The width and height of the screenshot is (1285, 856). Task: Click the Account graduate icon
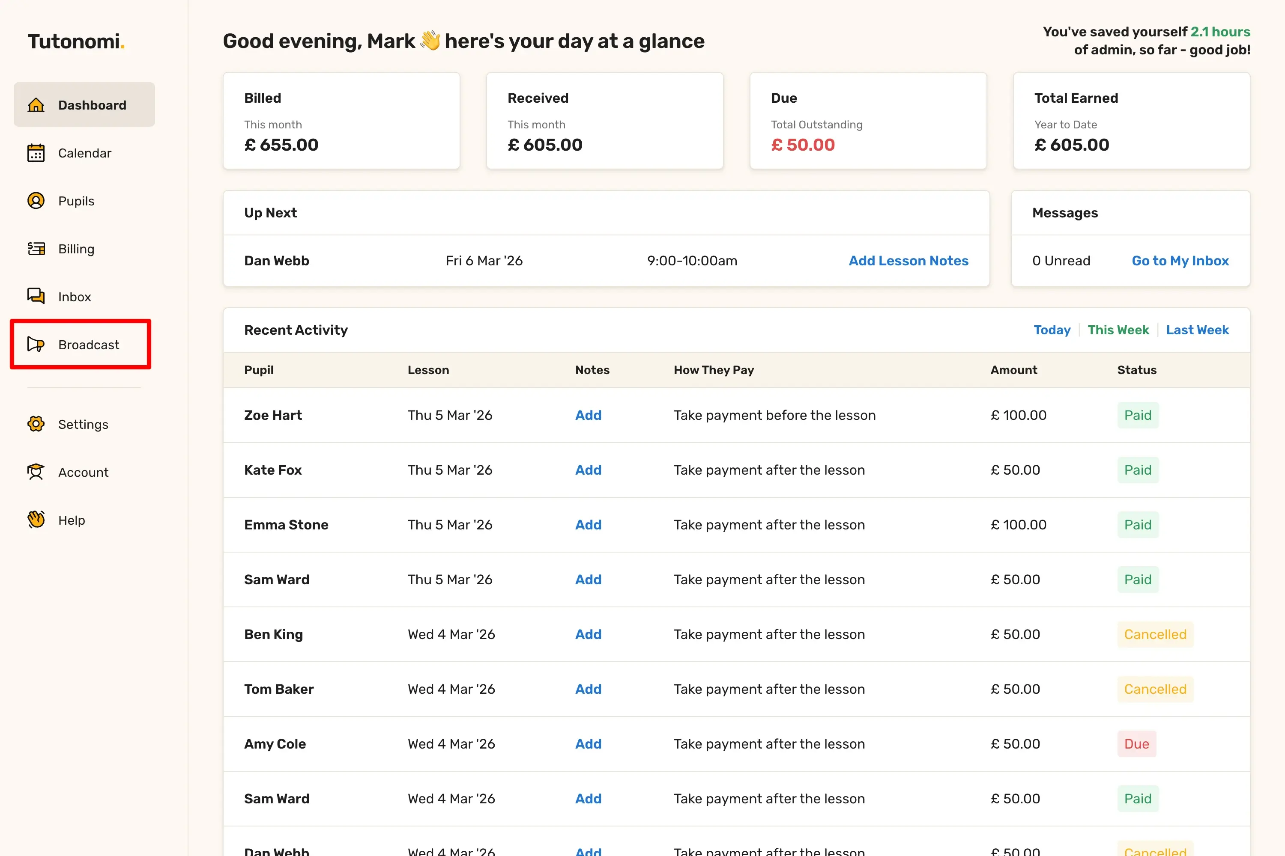(x=36, y=472)
